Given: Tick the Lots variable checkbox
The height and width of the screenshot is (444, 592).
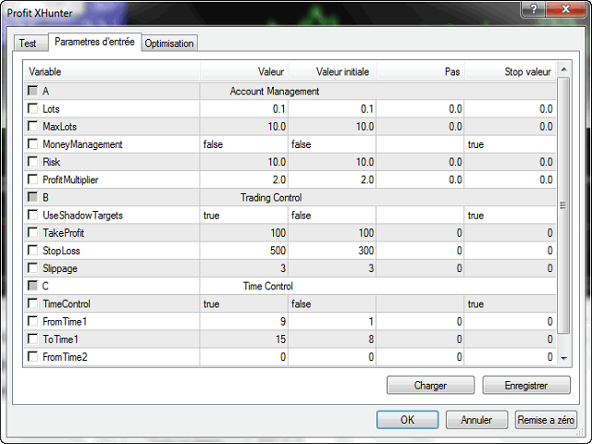Looking at the screenshot, I should pos(33,109).
